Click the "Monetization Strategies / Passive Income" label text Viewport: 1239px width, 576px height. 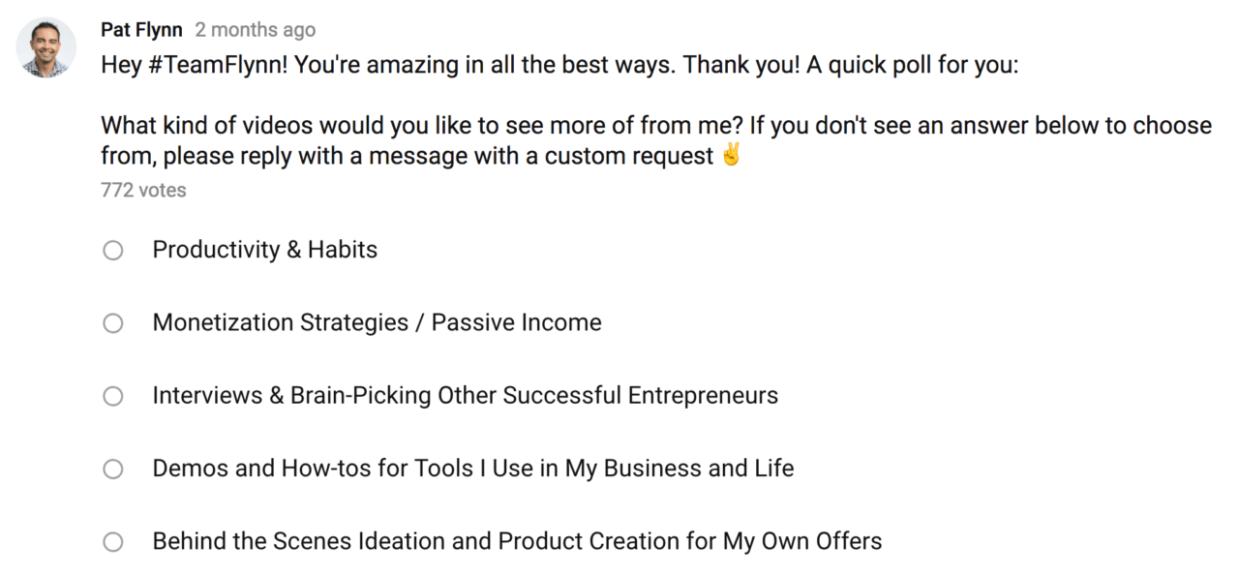tap(377, 322)
